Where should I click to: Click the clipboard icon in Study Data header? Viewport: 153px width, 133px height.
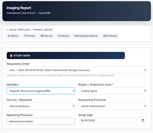pos(11,56)
